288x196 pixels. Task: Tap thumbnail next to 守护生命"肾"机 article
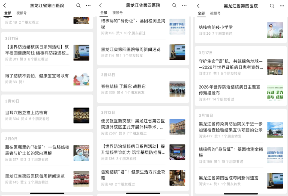click(275, 67)
